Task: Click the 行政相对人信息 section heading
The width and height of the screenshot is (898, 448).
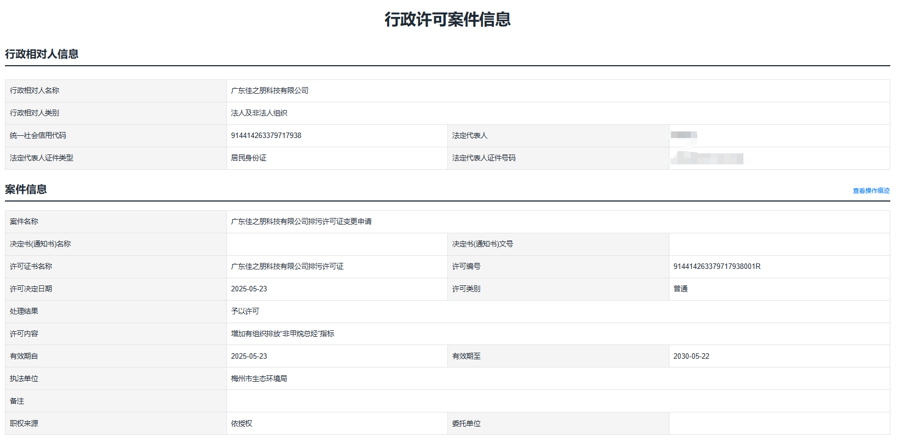Action: click(x=42, y=54)
